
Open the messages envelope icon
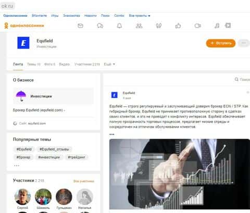pyautogui.click(x=80, y=26)
